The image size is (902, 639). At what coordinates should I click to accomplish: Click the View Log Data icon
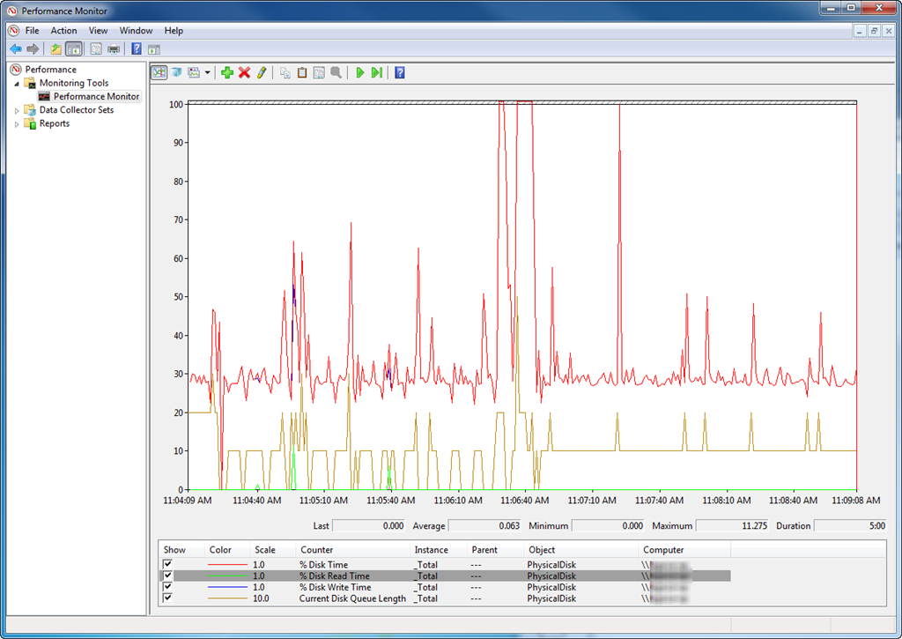click(176, 72)
